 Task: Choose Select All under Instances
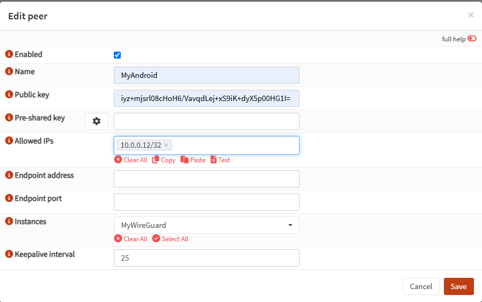[170, 239]
